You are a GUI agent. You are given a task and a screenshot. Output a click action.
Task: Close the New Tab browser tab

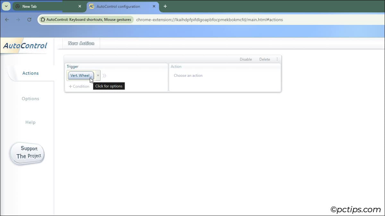[x=80, y=6]
